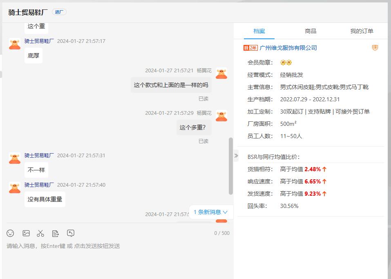This screenshot has height=279, width=391.
Task: Click the 9.23% 发货速度 value
Action: pos(313,194)
